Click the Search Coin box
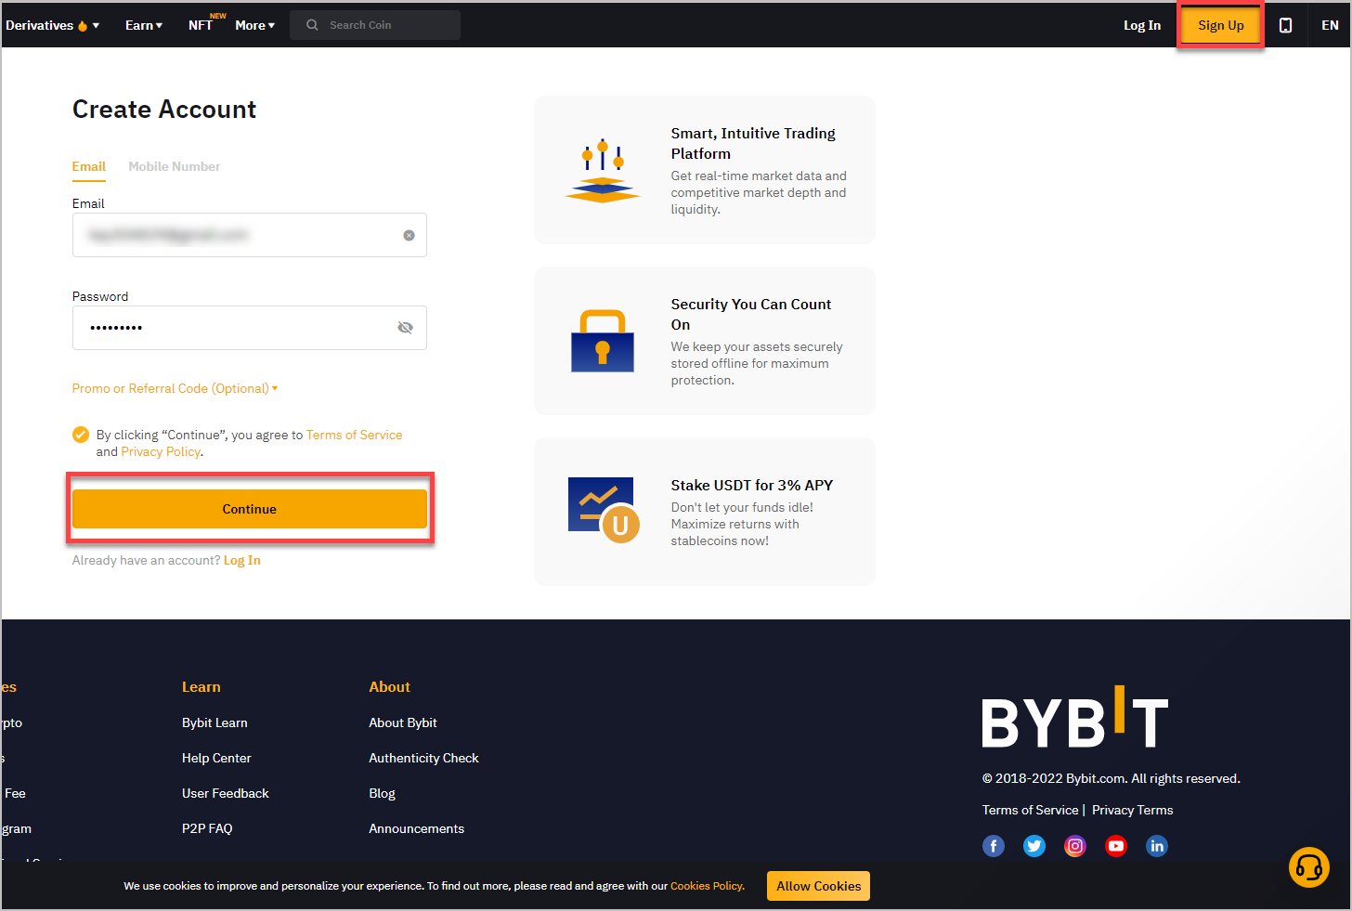Image resolution: width=1352 pixels, height=911 pixels. [375, 25]
